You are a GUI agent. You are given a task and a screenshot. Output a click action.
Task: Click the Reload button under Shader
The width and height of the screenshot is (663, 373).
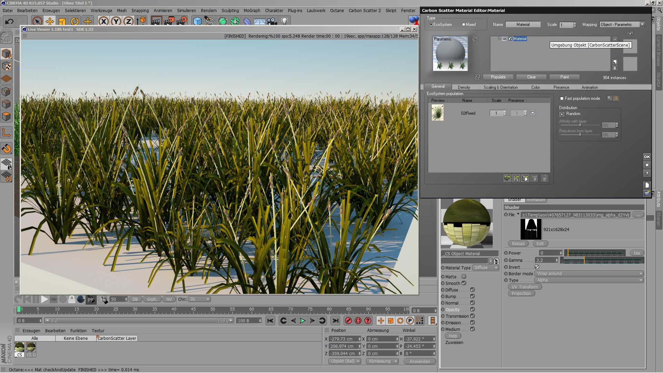point(518,244)
